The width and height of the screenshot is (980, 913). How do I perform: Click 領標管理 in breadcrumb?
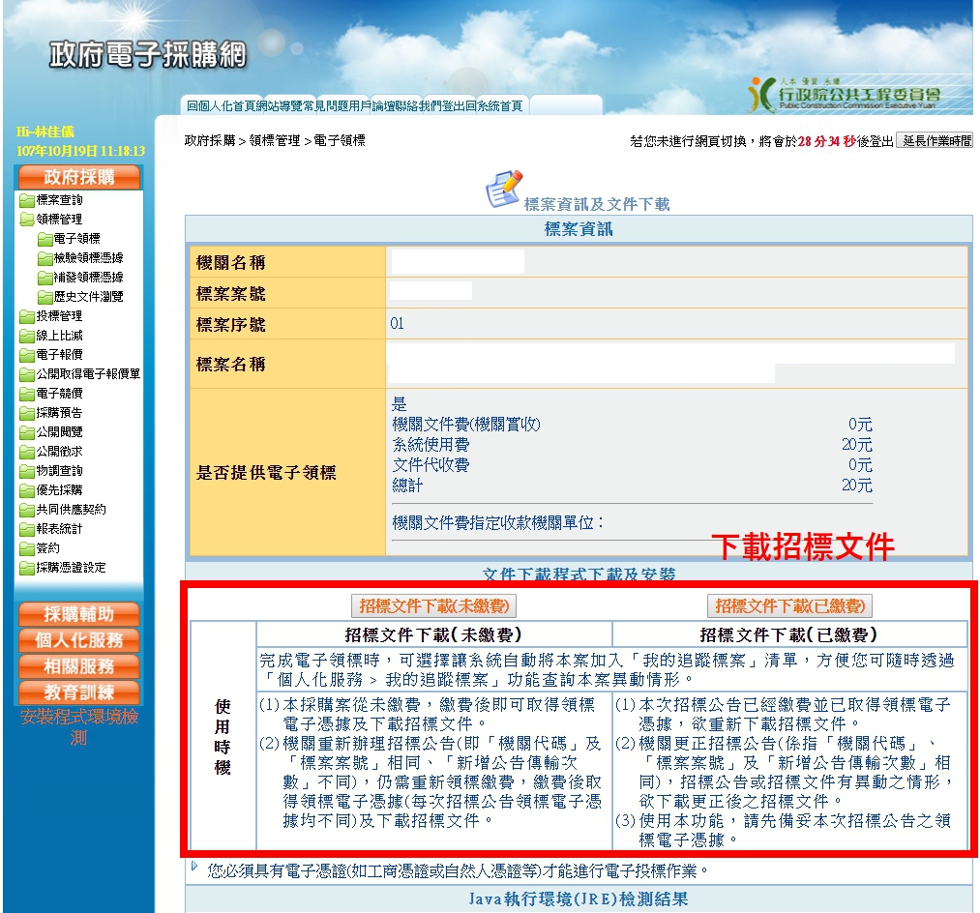coord(275,140)
